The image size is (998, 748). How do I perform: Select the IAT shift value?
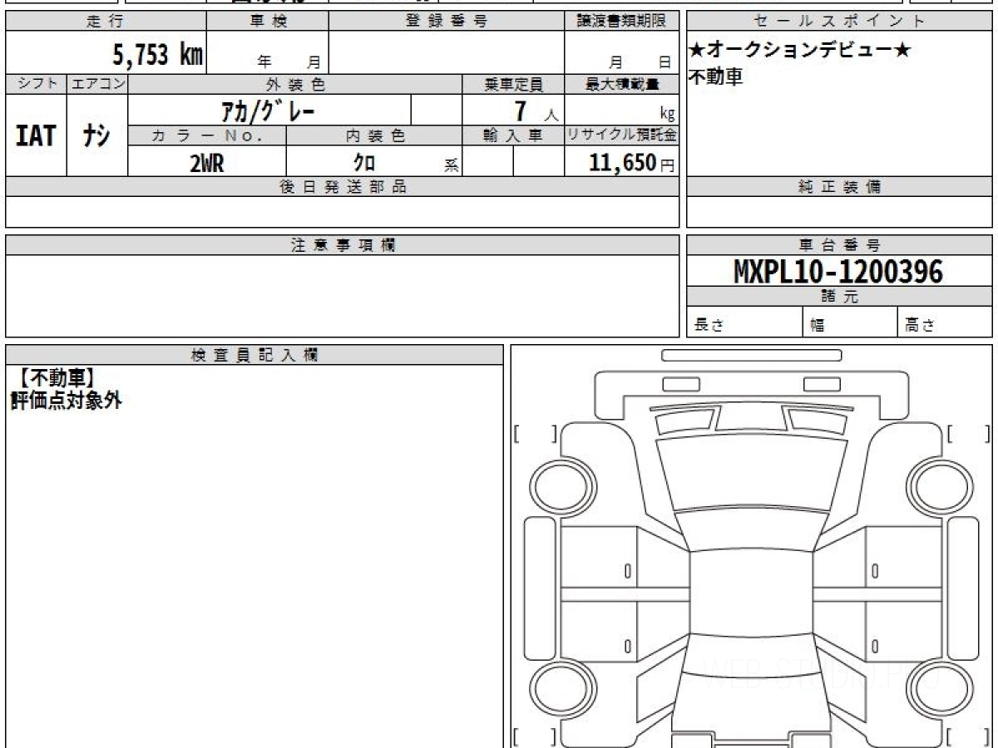[x=36, y=135]
